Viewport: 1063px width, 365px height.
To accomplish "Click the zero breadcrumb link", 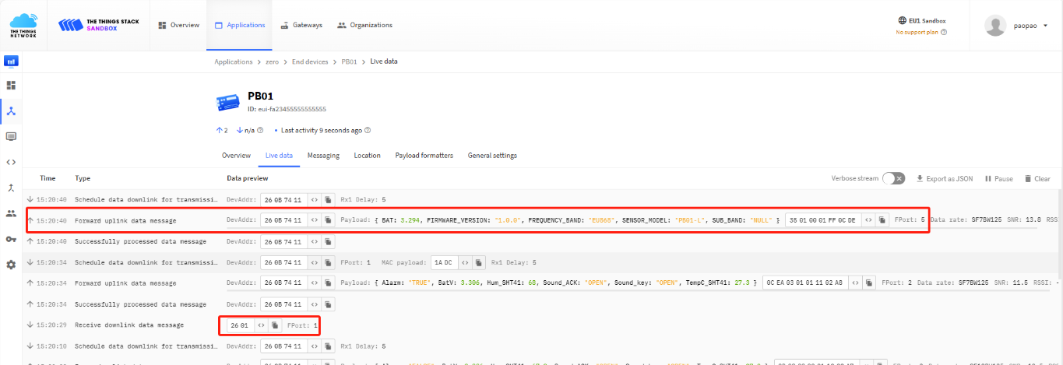I will pyautogui.click(x=272, y=61).
